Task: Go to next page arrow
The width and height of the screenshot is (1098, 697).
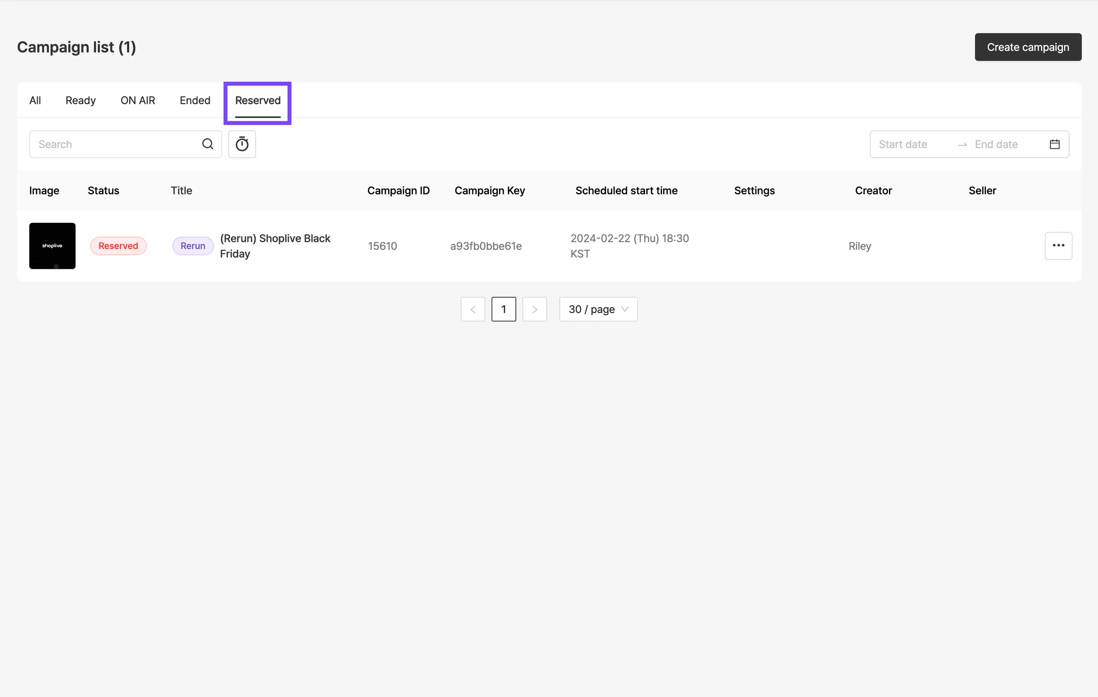Action: click(x=535, y=309)
